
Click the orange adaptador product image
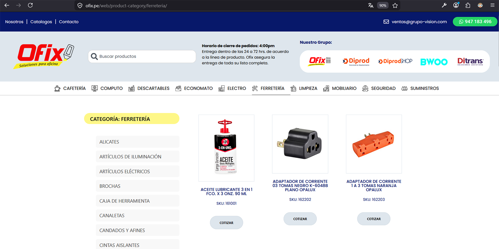(x=374, y=144)
